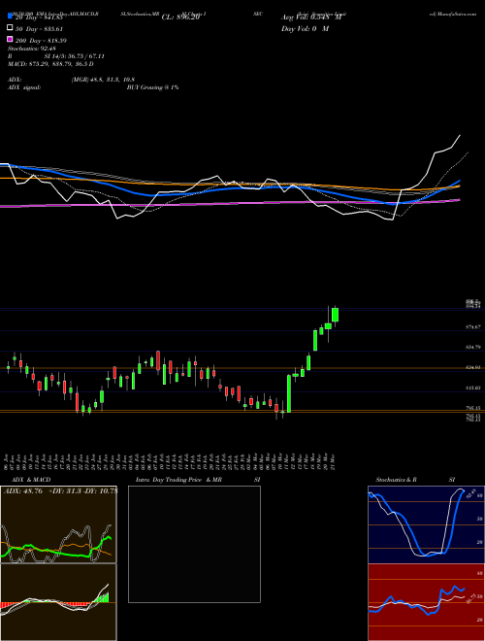The width and height of the screenshot is (485, 641).
Task: Click the 'ADX & MACD' panel heading
Action: [31, 480]
